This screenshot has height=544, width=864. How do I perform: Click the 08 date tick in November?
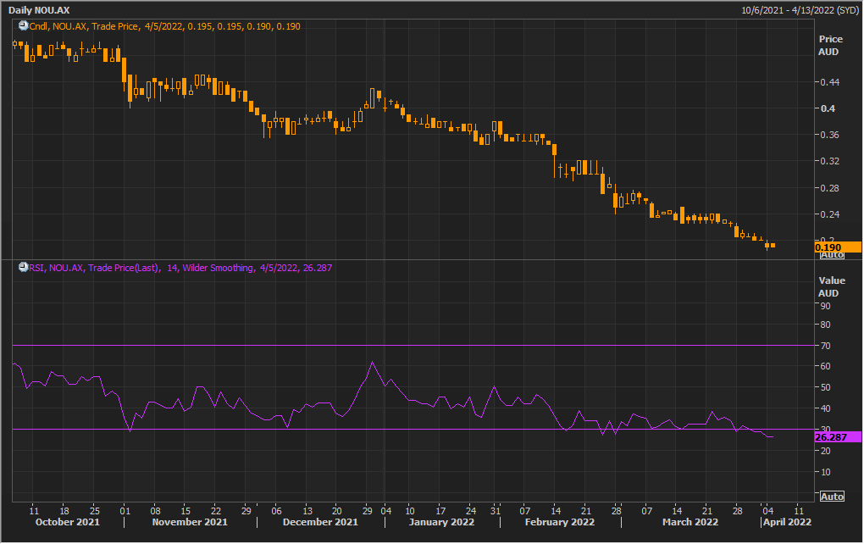[x=155, y=510]
